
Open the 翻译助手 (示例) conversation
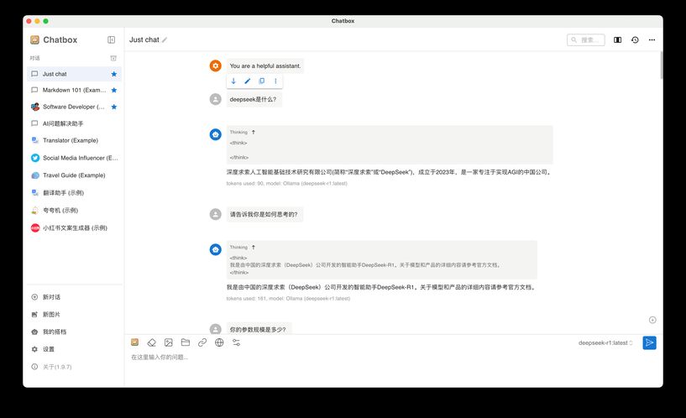pos(75,193)
